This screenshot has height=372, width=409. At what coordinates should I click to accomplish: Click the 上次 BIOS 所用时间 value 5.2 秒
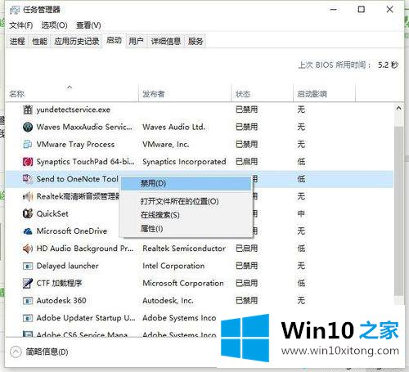tap(388, 65)
